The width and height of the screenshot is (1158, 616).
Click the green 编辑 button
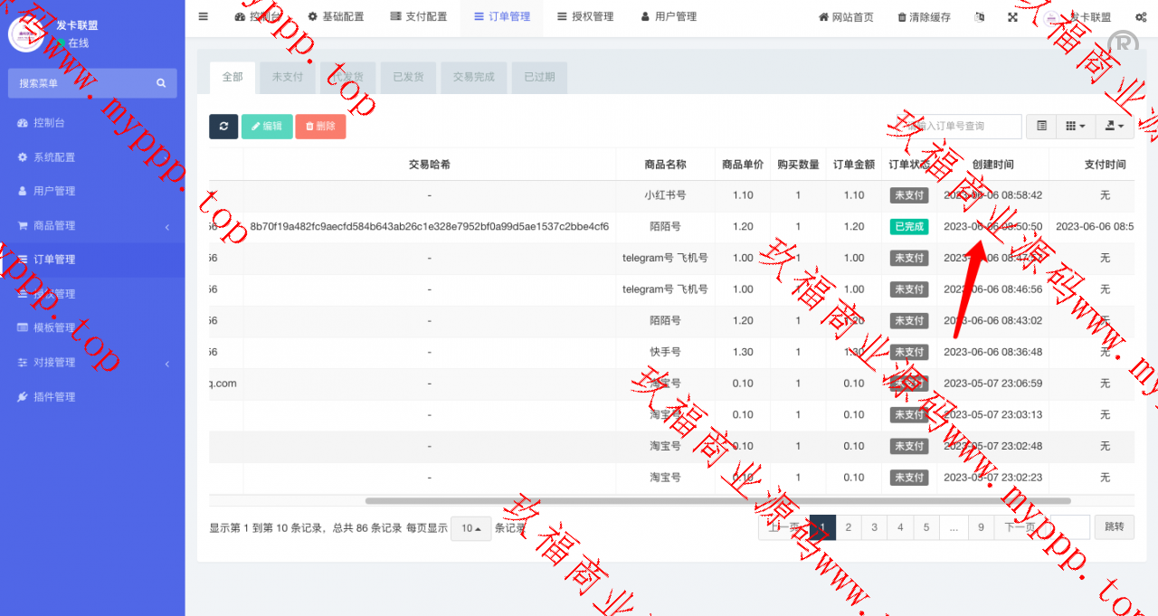267,127
